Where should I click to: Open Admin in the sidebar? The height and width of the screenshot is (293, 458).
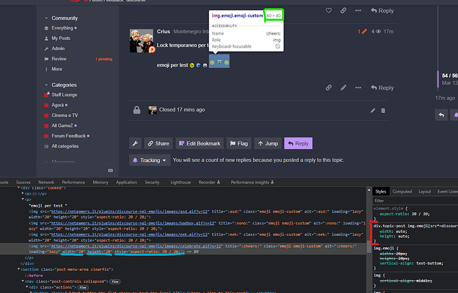pos(58,49)
